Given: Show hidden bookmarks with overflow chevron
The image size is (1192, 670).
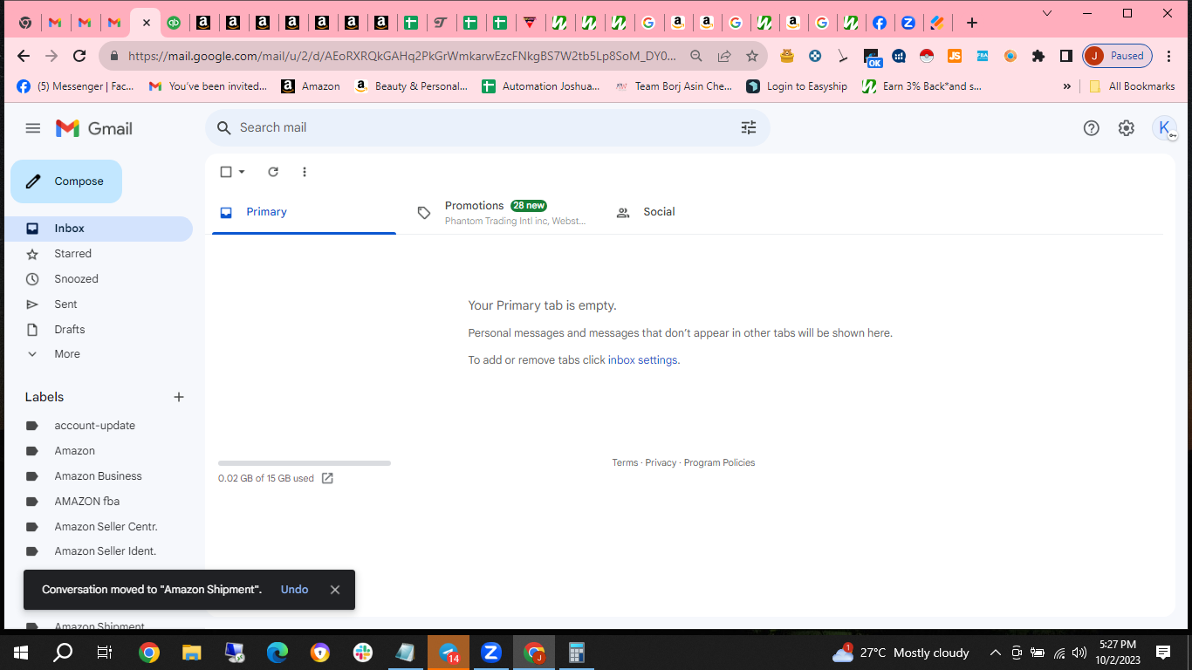Looking at the screenshot, I should 1066,86.
